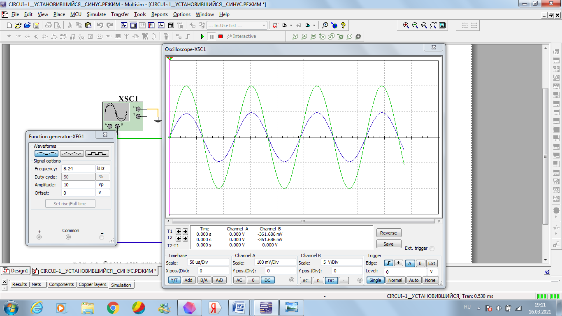Switch to the Nets tab

pyautogui.click(x=36, y=284)
